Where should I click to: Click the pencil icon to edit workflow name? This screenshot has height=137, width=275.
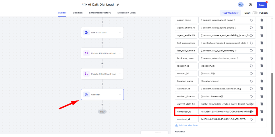tap(118, 5)
